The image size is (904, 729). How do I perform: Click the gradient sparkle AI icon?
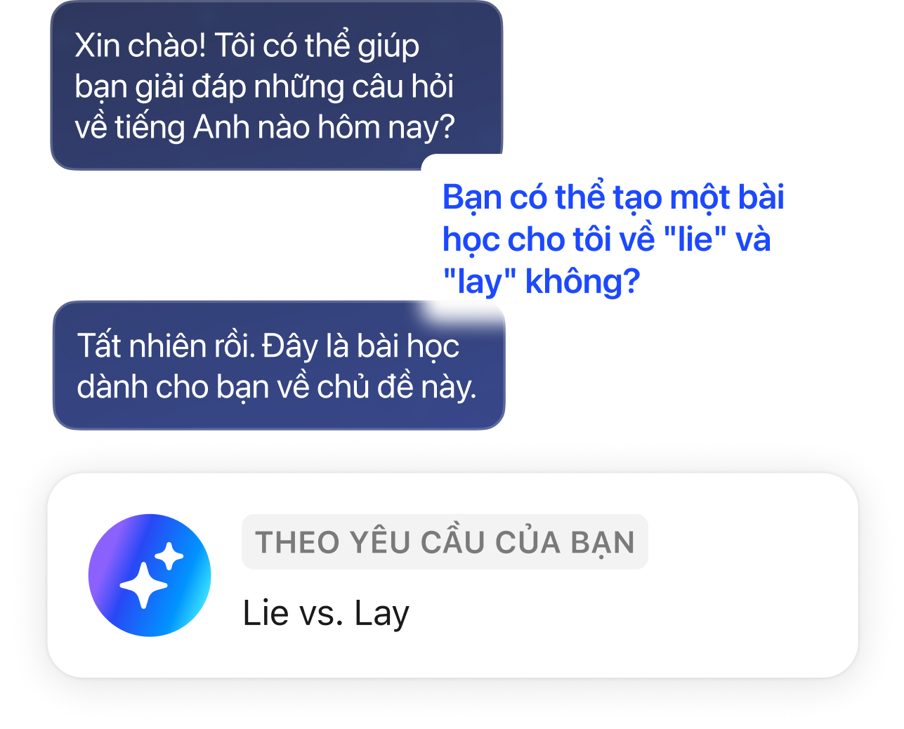150,575
